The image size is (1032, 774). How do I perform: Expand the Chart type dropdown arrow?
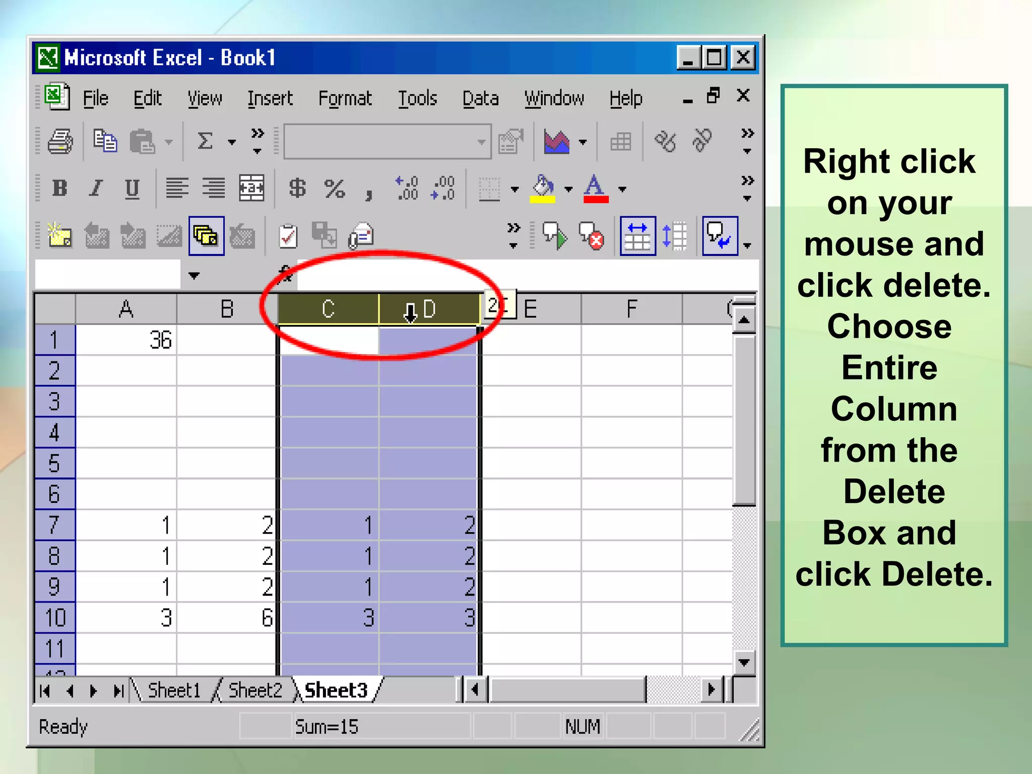(583, 142)
